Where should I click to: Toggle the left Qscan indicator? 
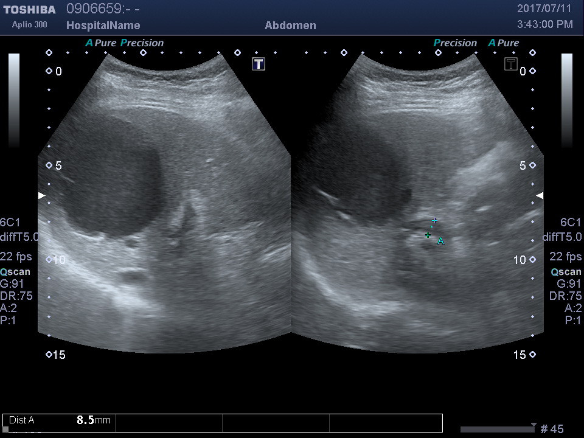[15, 272]
